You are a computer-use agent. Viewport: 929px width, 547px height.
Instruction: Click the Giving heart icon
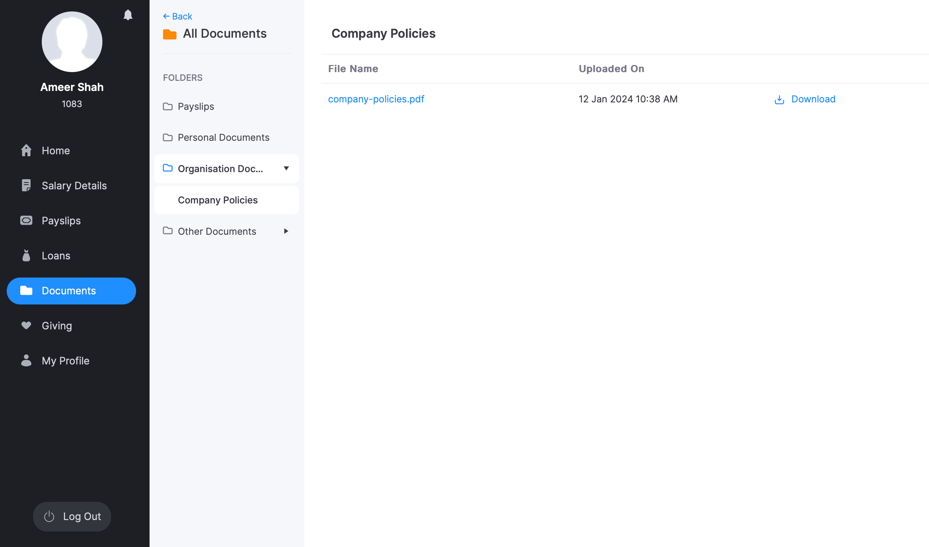[x=26, y=325]
